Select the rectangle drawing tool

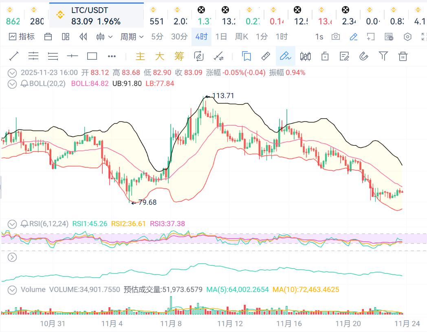(x=92, y=56)
